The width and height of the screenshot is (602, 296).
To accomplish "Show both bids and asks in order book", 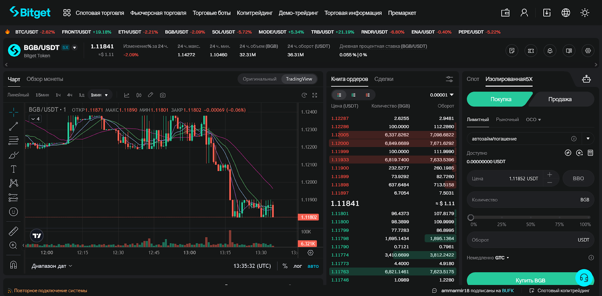I will (x=339, y=95).
